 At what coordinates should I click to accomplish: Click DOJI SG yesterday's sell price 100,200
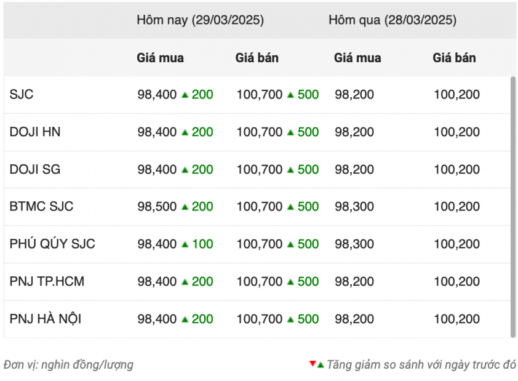tap(456, 169)
